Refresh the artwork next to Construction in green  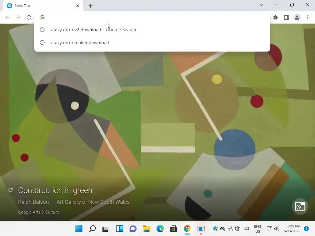[x=11, y=190]
